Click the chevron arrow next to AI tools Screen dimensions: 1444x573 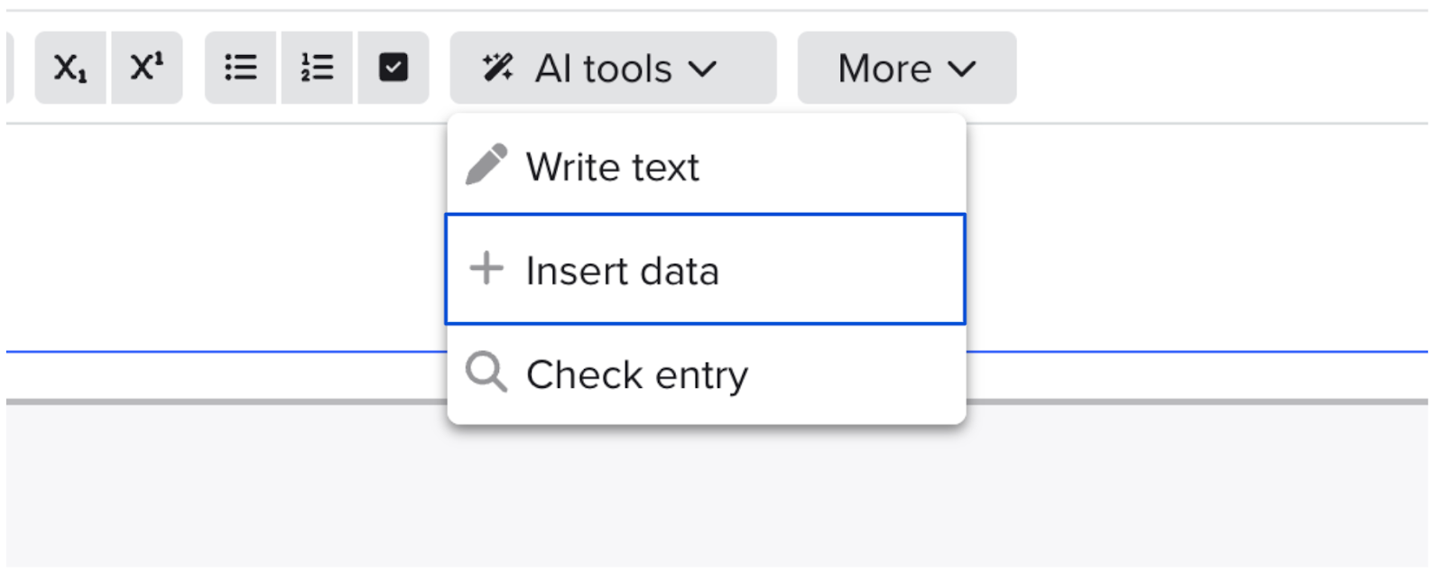click(x=702, y=69)
